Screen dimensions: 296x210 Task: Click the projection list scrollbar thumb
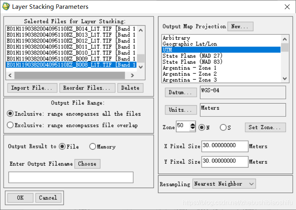(x=285, y=48)
